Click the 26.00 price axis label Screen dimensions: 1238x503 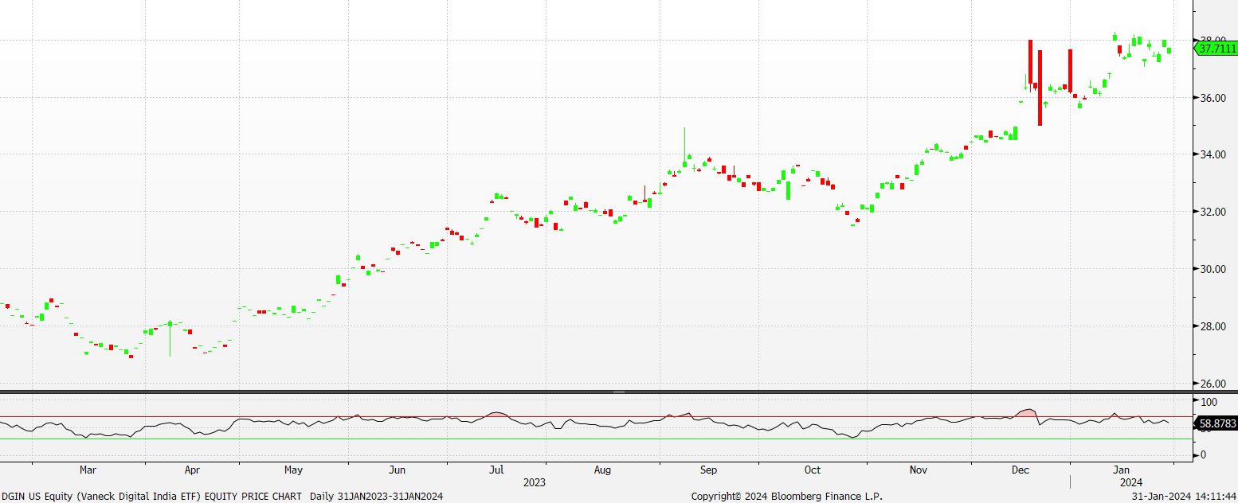pyautogui.click(x=1213, y=384)
